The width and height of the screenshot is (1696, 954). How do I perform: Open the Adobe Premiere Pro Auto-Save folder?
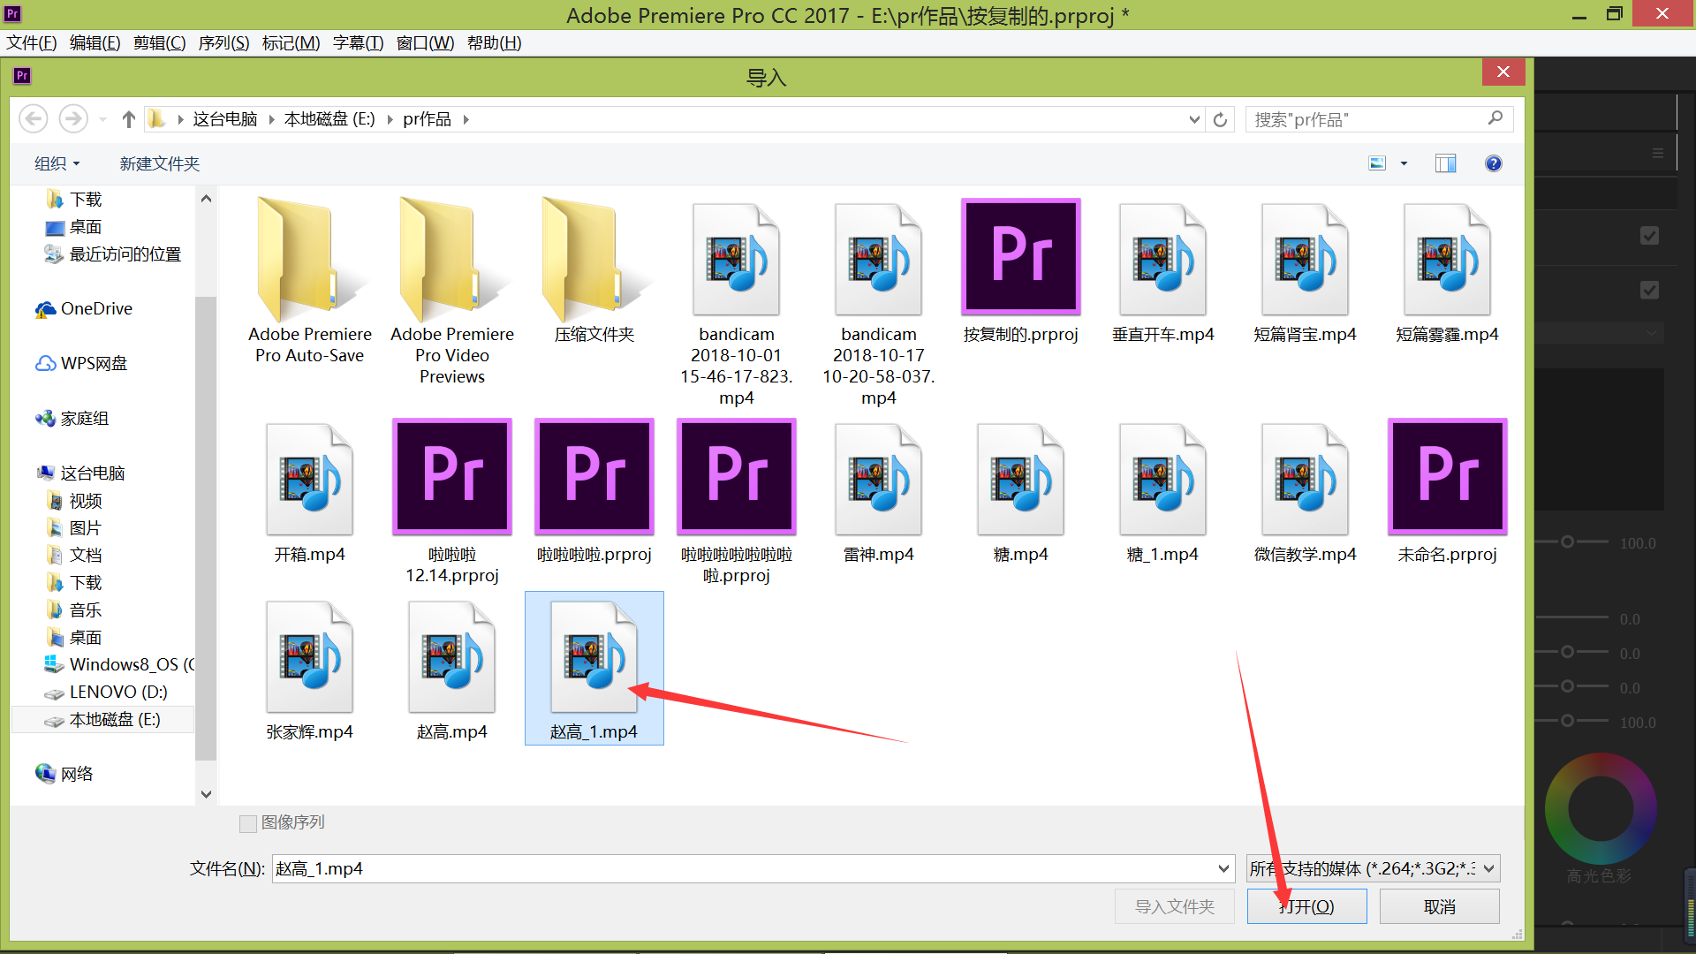tap(310, 260)
